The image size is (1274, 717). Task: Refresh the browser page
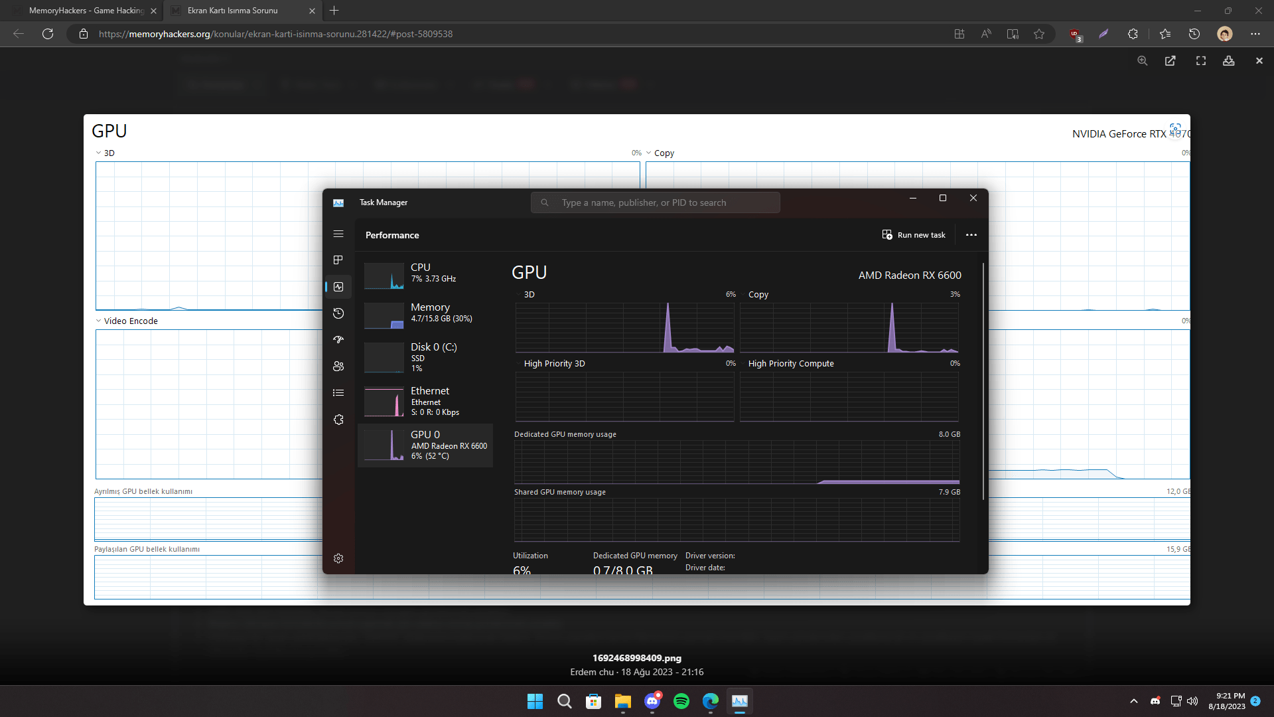(48, 34)
